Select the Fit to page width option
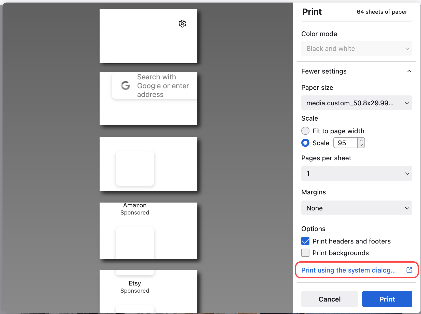This screenshot has width=421, height=314. coord(305,131)
